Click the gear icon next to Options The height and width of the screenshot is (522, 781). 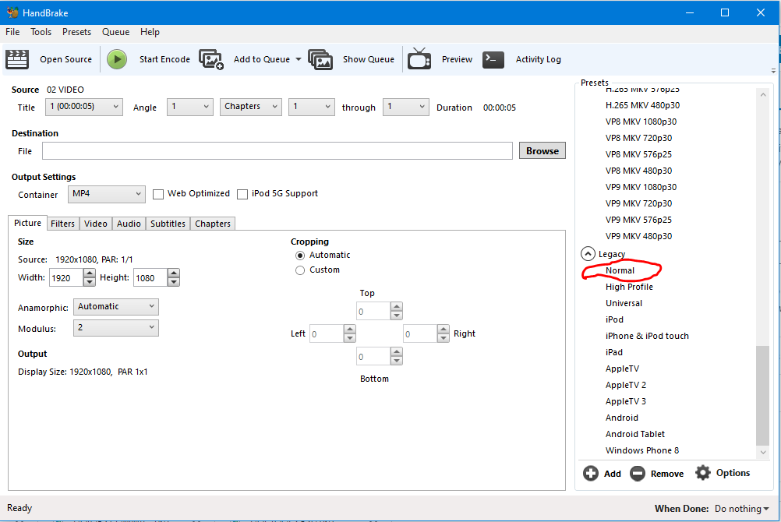(703, 473)
